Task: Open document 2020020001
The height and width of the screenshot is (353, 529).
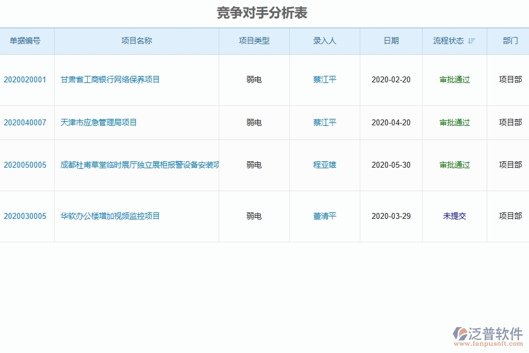Action: (26, 79)
